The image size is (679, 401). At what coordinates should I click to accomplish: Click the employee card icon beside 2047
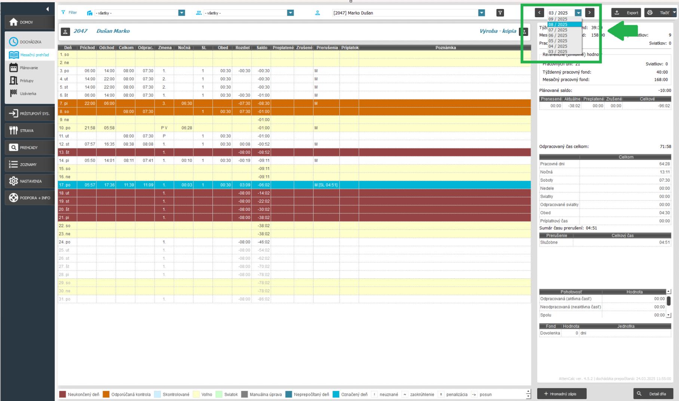click(x=65, y=31)
